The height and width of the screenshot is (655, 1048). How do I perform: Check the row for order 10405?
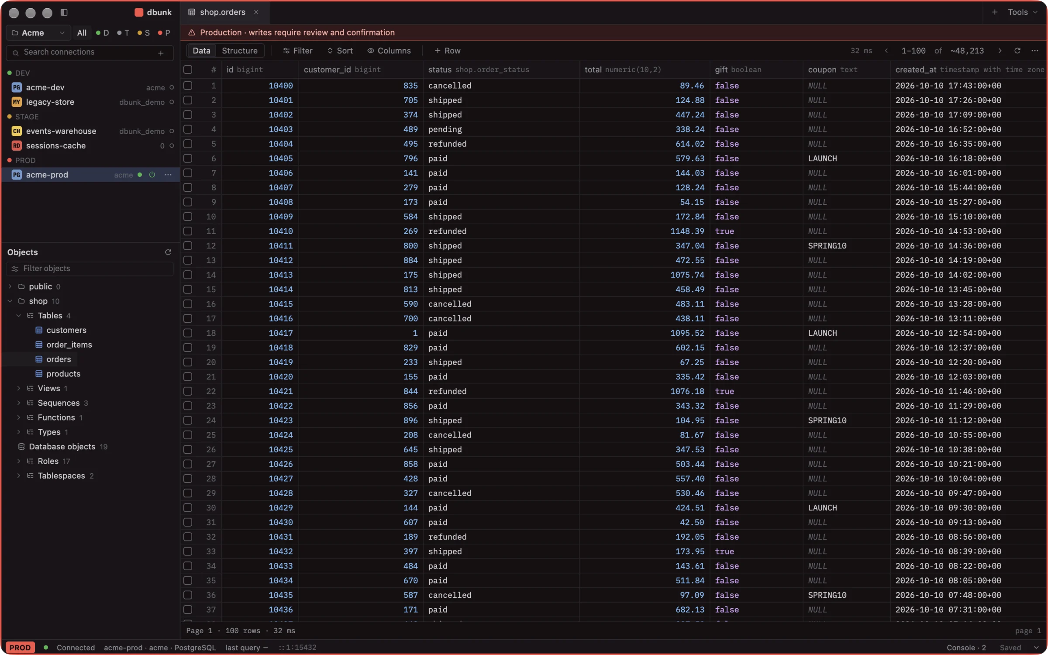pyautogui.click(x=188, y=159)
